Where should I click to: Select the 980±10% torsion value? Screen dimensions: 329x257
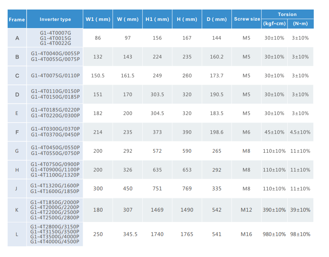click(x=274, y=234)
